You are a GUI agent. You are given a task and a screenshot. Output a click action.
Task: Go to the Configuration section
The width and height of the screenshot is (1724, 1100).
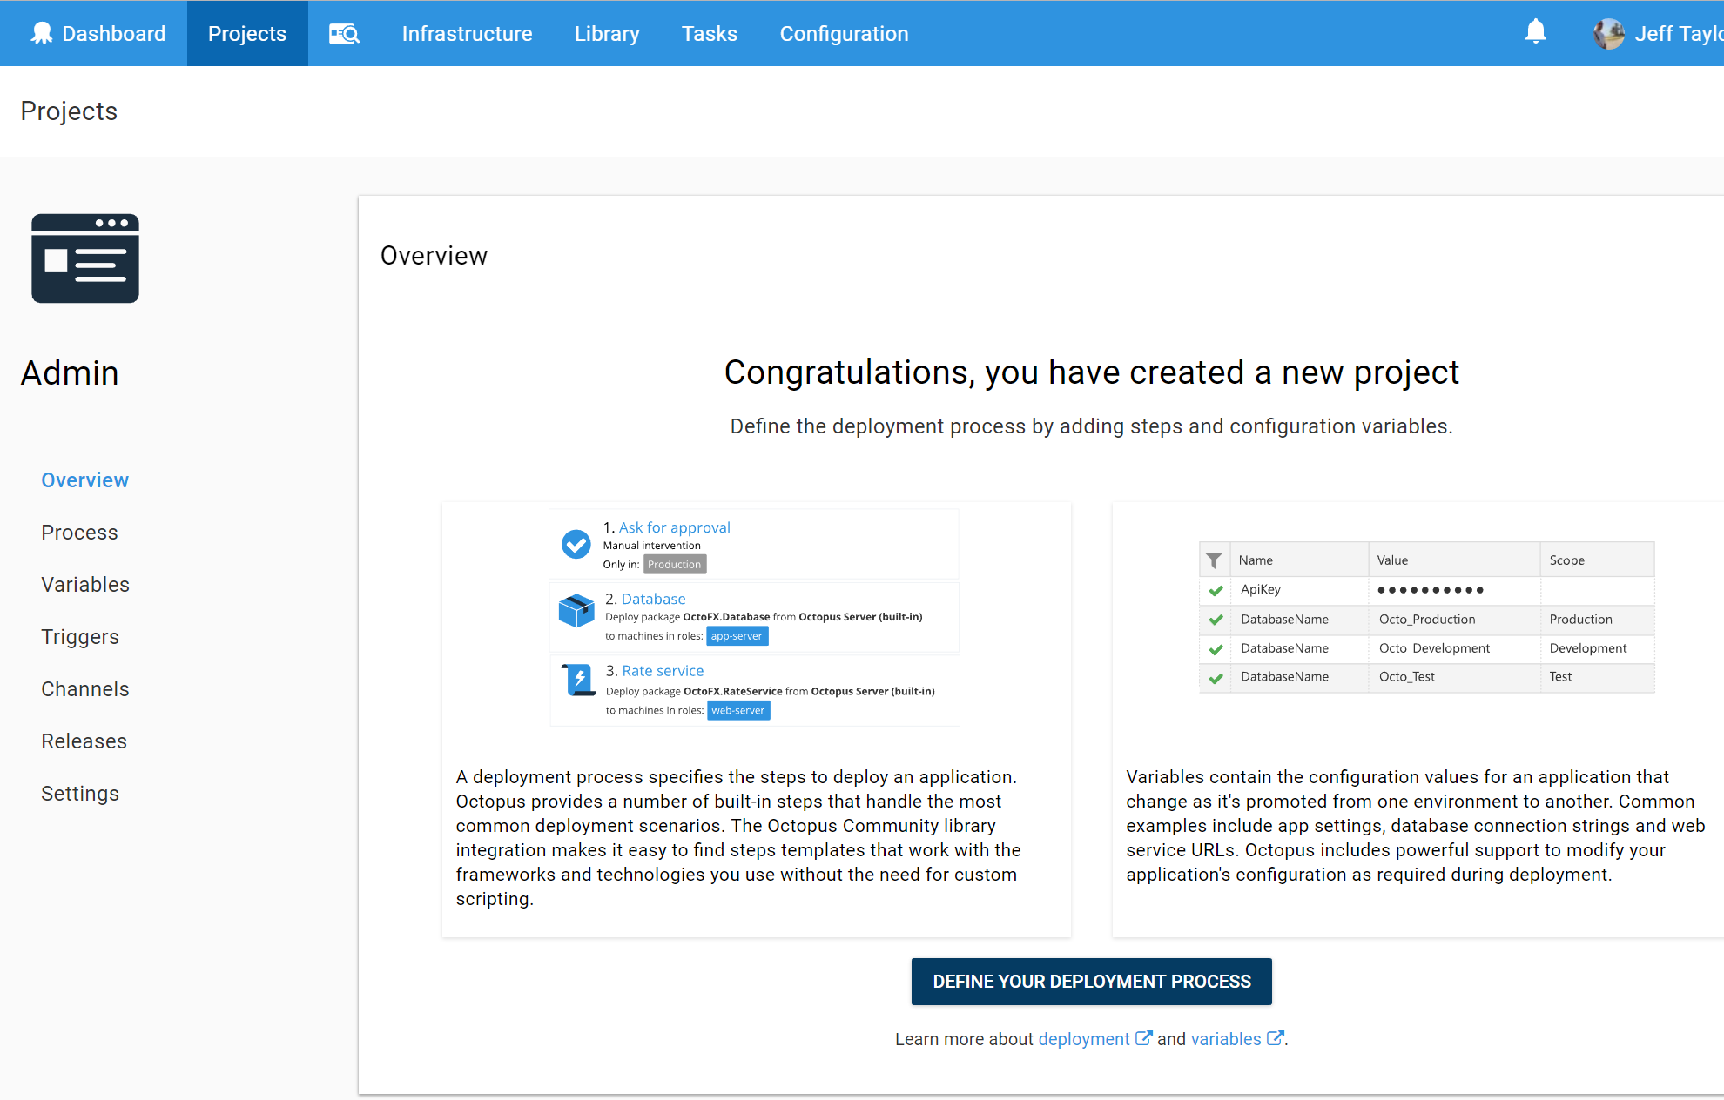[x=843, y=34]
